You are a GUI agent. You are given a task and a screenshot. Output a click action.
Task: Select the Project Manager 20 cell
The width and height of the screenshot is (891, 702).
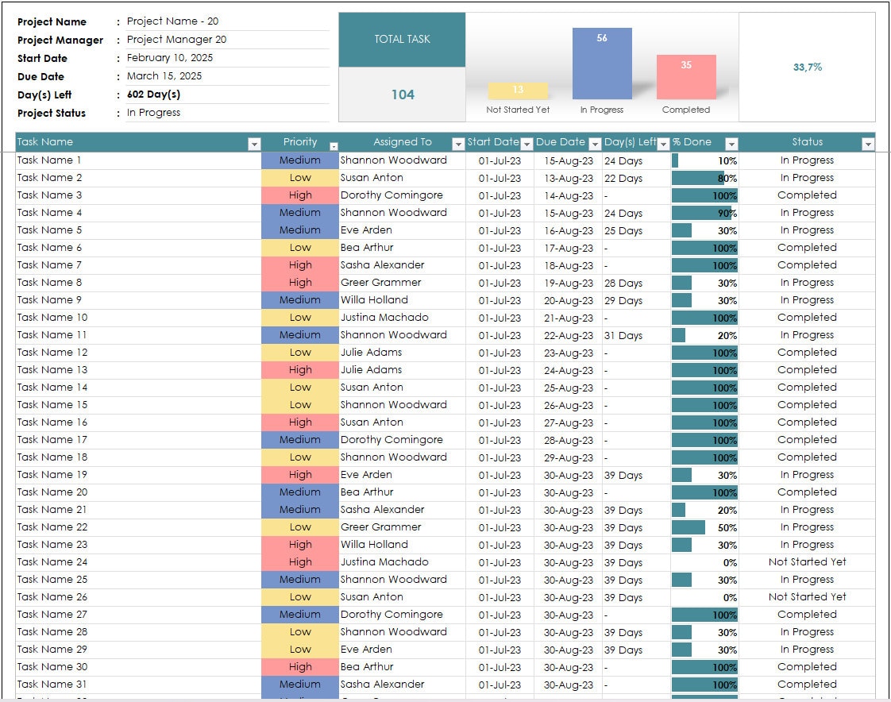point(227,40)
